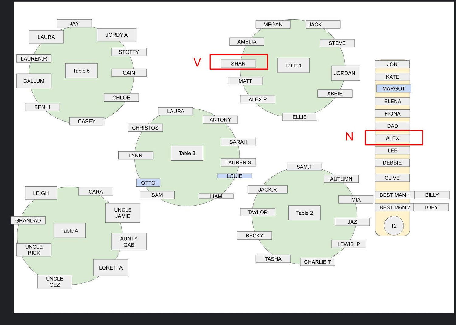Screen dimensions: 456x325
Task: Click the circle labeled 12
Action: point(394,226)
